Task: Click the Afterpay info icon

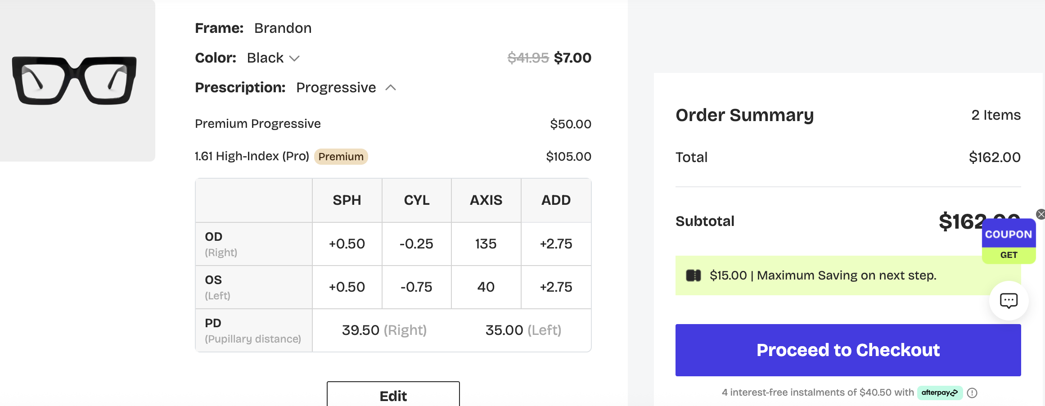Action: (972, 393)
